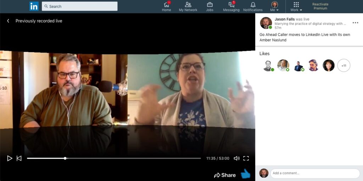Restart video with skip-to-start button
The height and width of the screenshot is (181, 363).
(x=19, y=158)
